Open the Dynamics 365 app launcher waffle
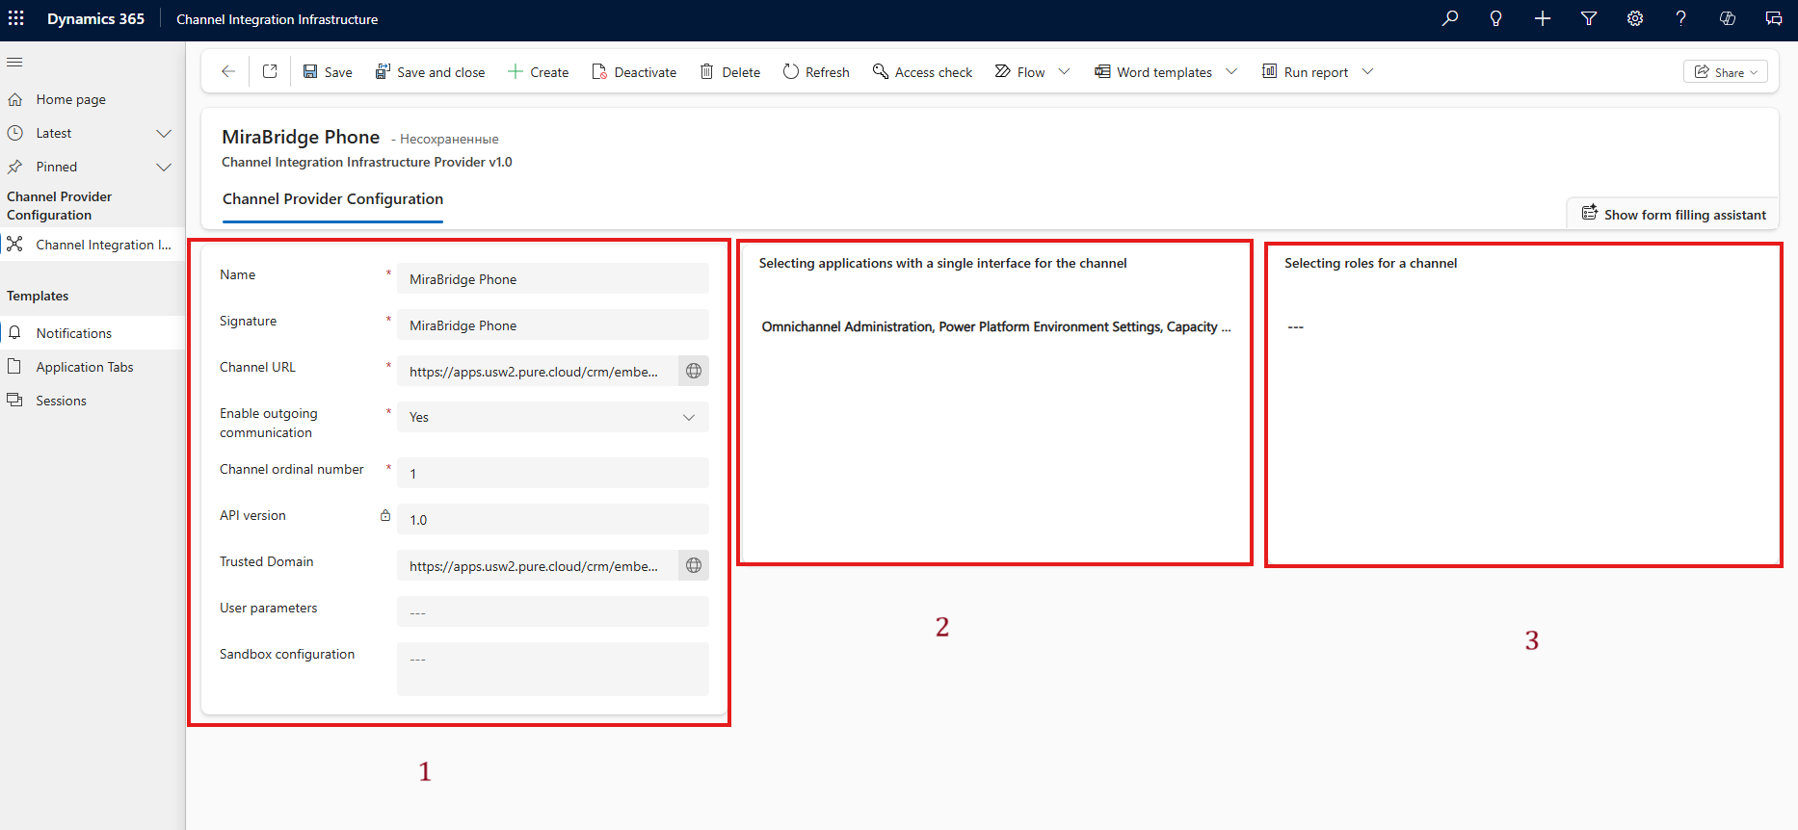Viewport: 1798px width, 830px height. (16, 19)
